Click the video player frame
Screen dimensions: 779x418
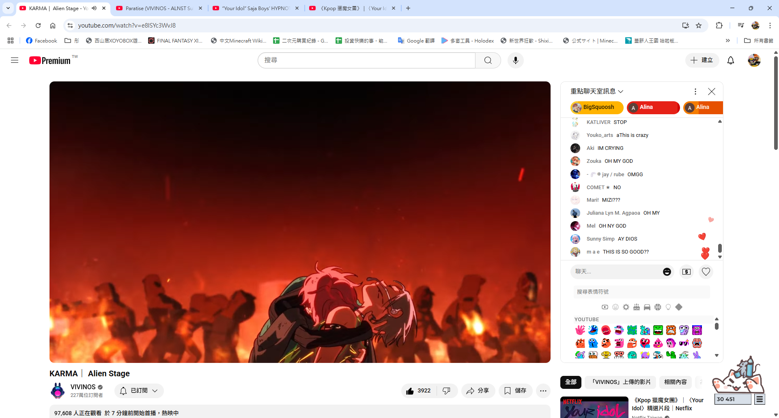[x=300, y=222]
